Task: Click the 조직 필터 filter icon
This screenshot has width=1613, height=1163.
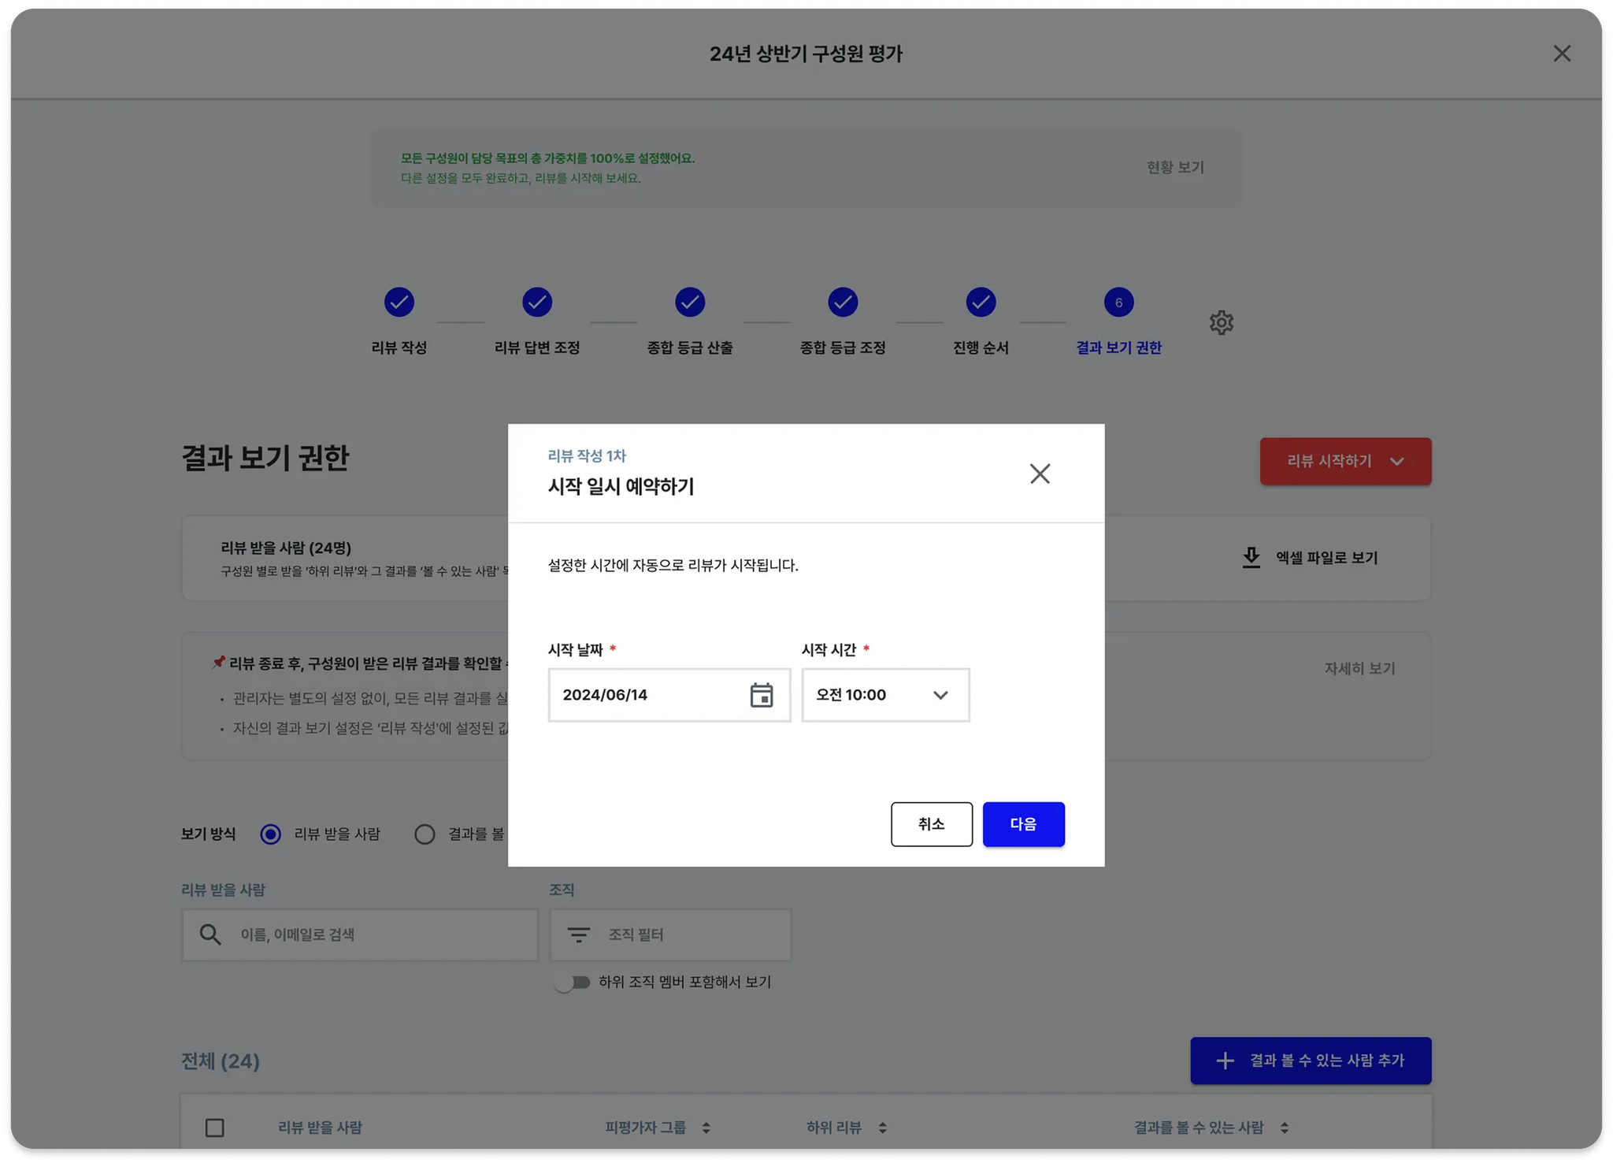Action: click(578, 934)
